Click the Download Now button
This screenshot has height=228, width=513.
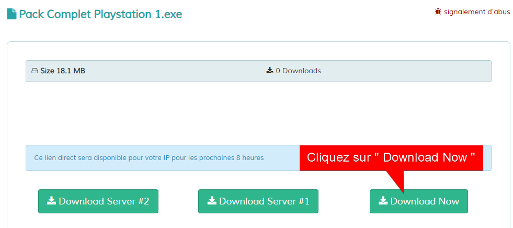[418, 201]
